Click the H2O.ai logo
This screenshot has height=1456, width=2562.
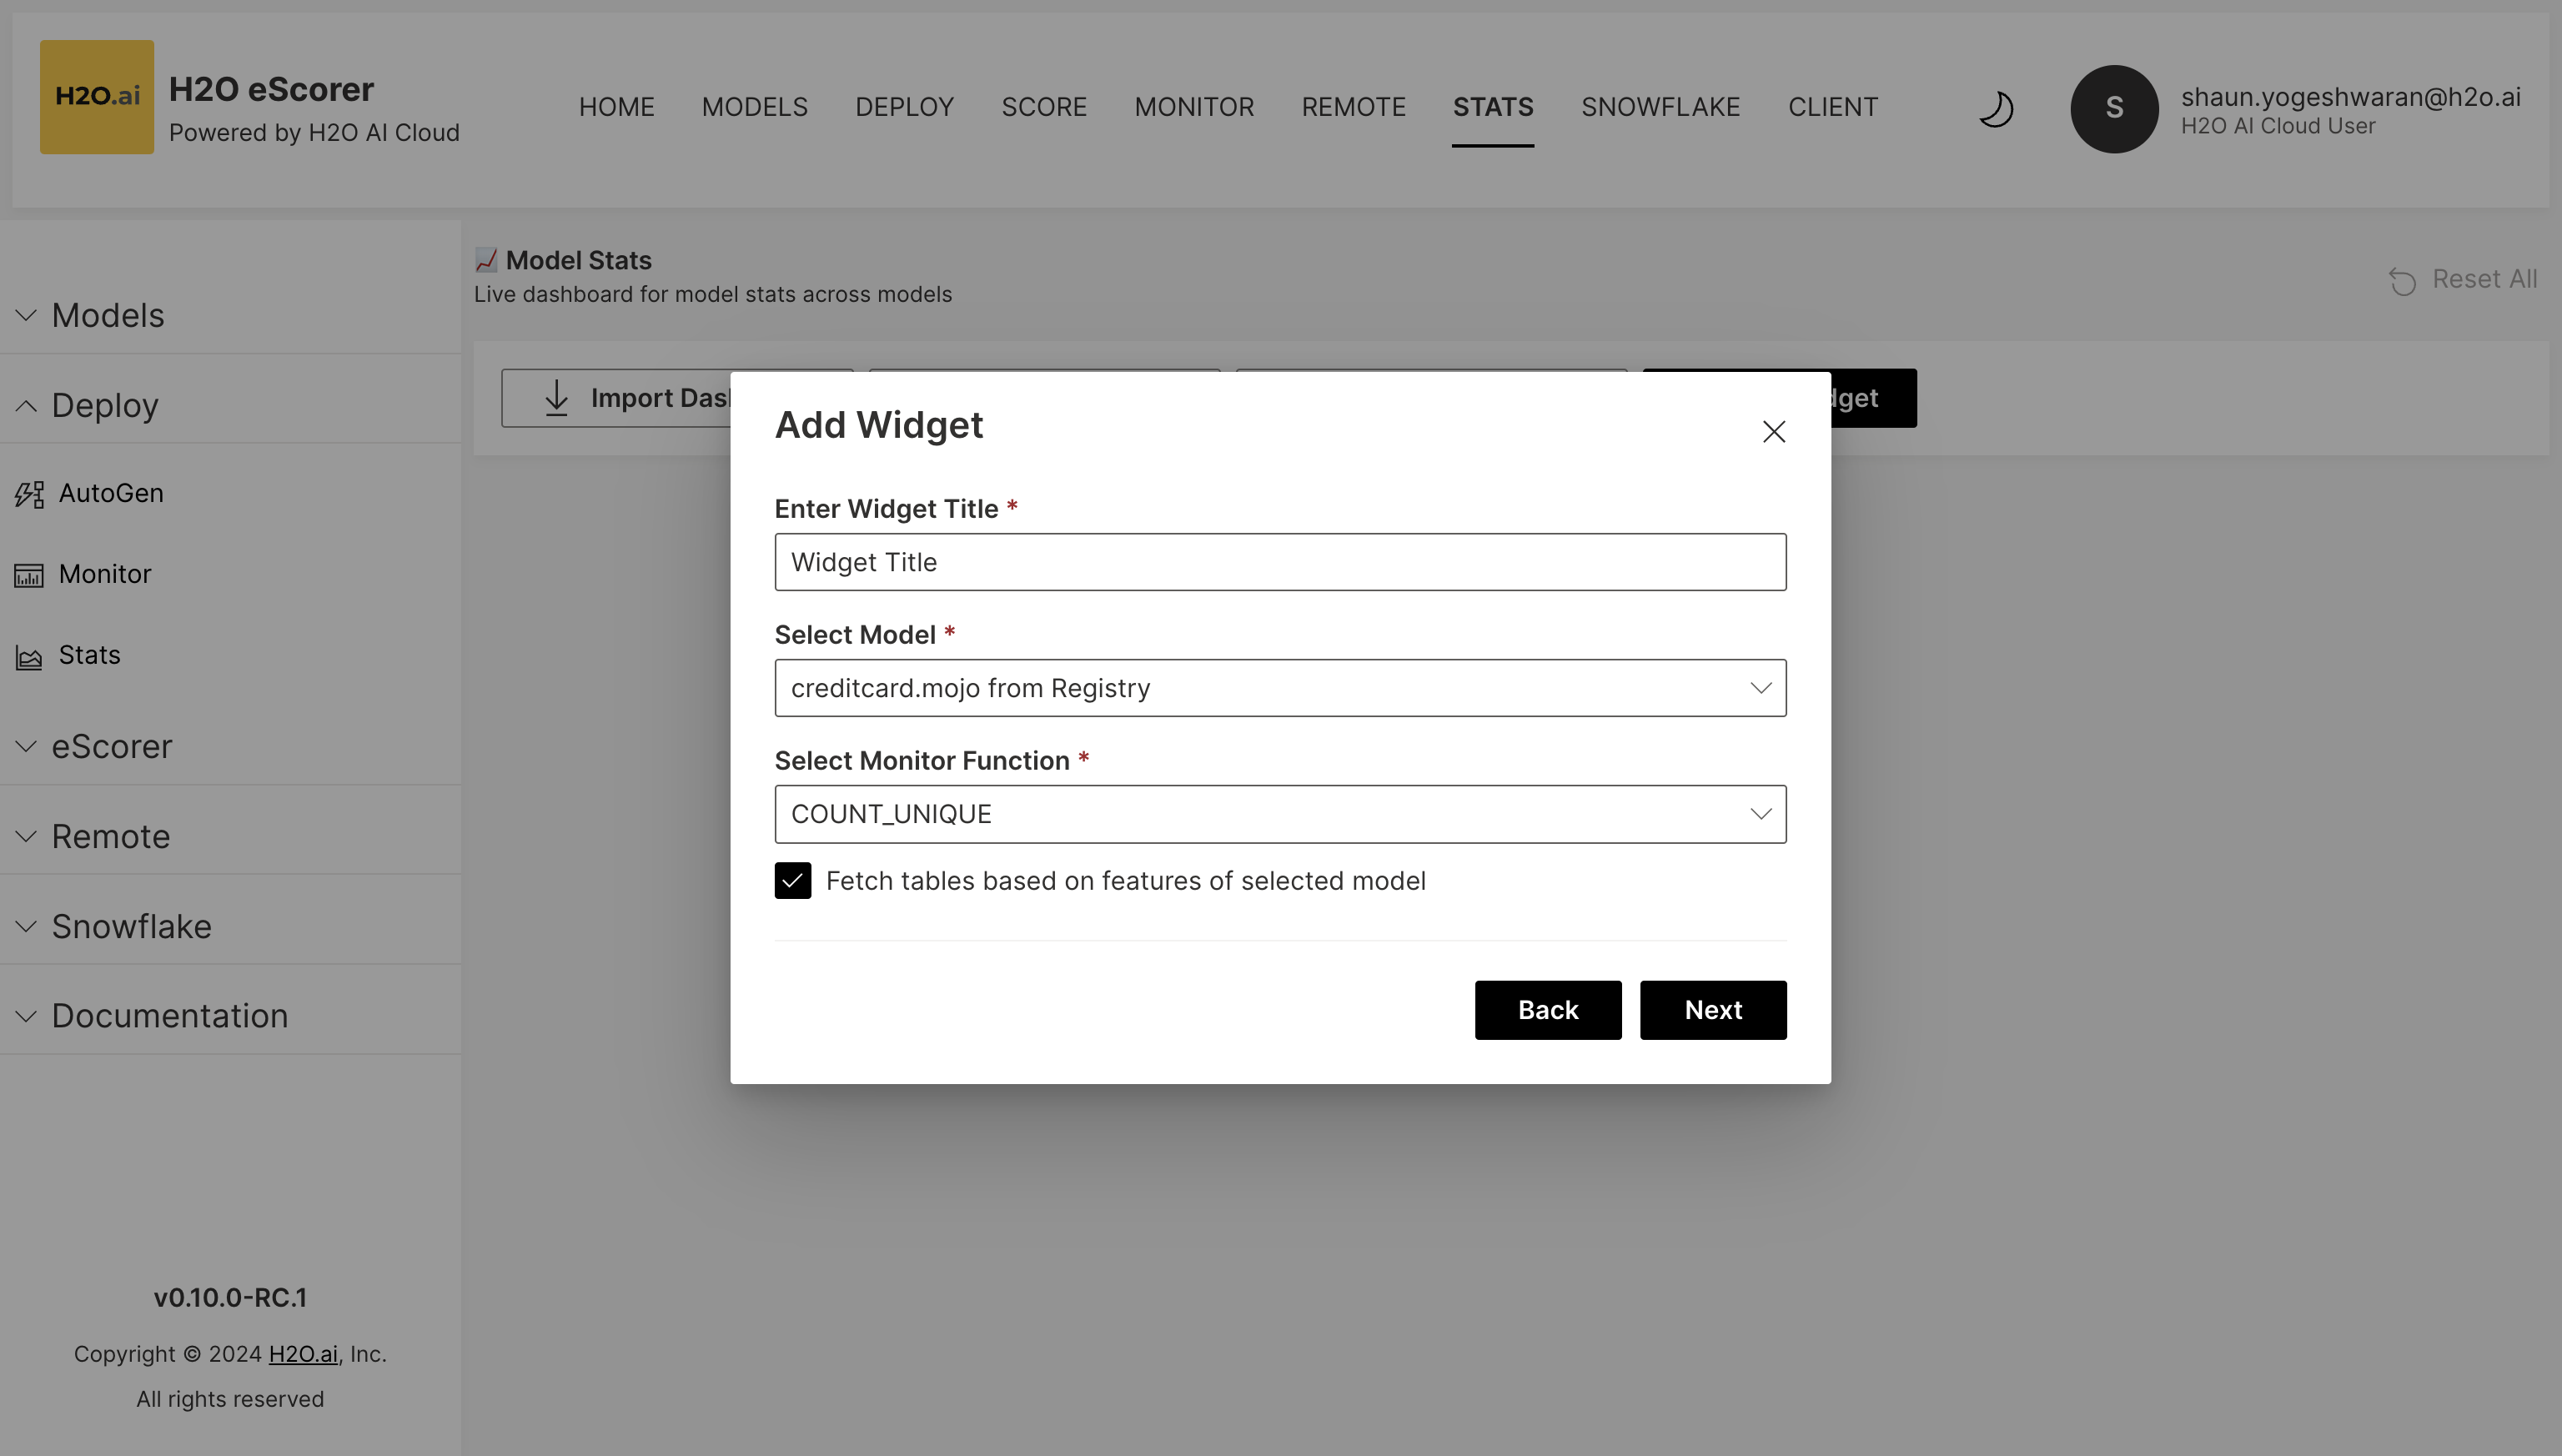96,96
